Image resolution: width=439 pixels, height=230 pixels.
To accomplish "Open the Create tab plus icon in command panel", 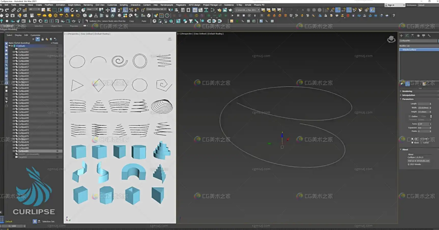I will (x=401, y=36).
